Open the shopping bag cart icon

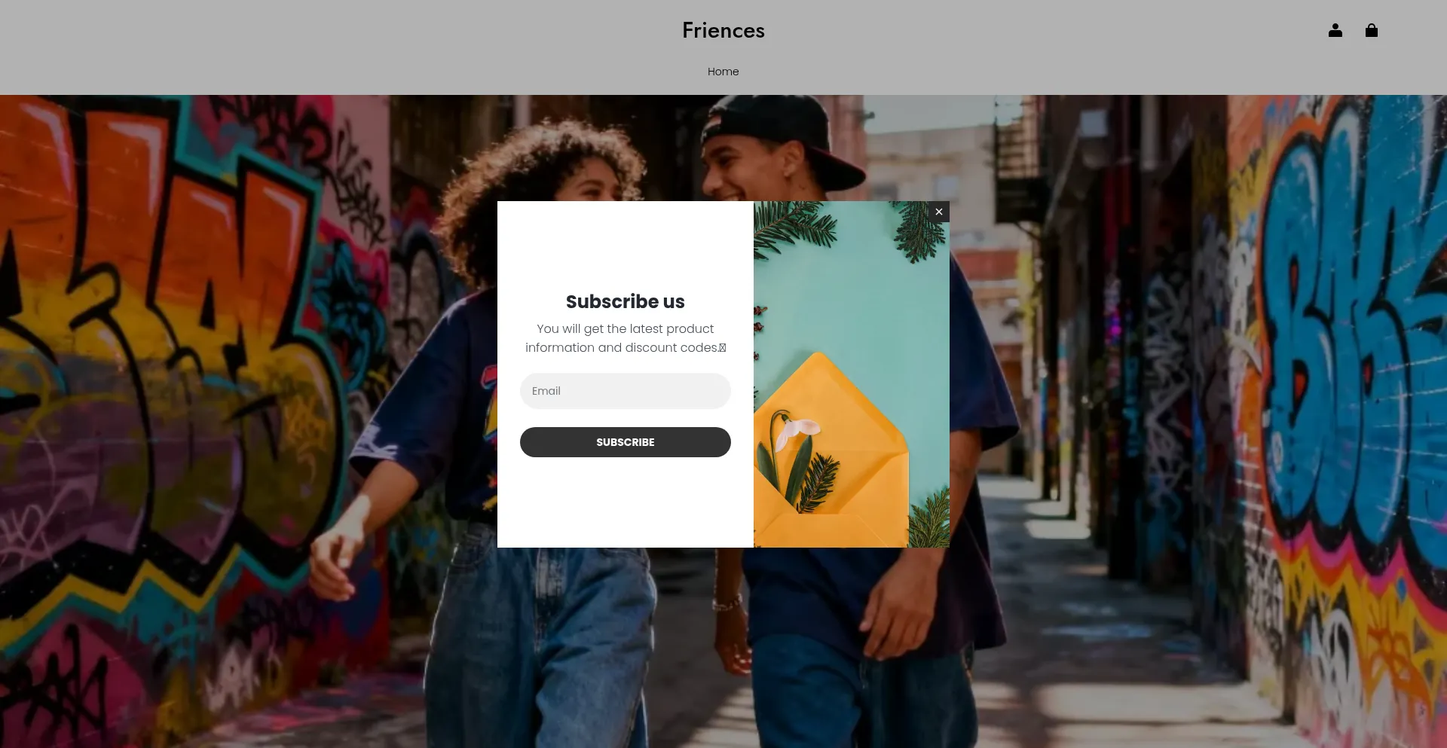click(x=1371, y=30)
